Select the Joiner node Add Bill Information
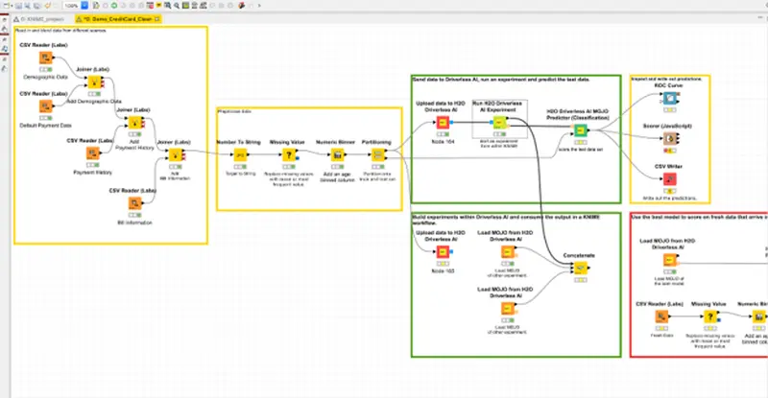Viewport: 768px width, 398px height. click(176, 155)
